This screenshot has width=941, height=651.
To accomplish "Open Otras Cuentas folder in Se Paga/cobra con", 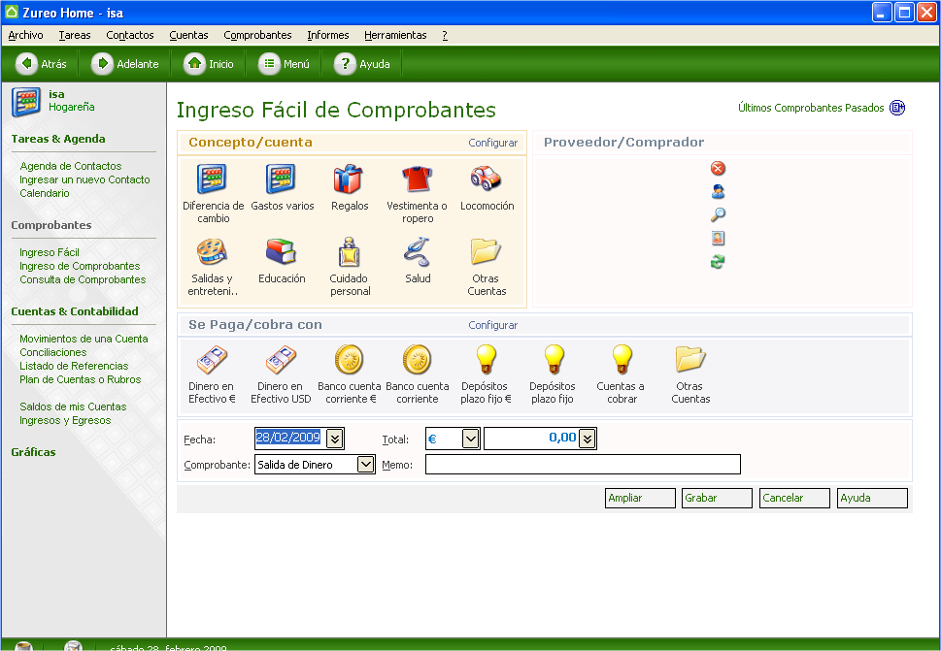I will click(x=690, y=360).
